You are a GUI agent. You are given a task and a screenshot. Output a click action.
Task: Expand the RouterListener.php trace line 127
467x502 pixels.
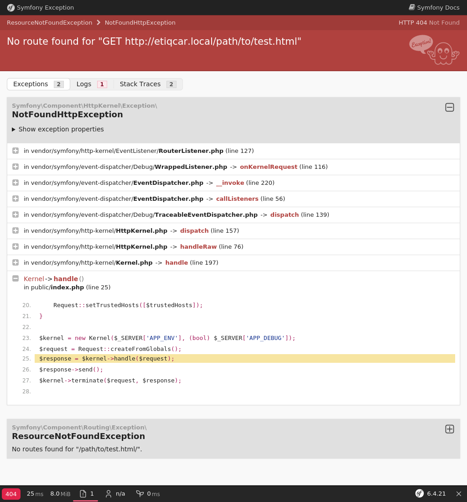pyautogui.click(x=16, y=151)
